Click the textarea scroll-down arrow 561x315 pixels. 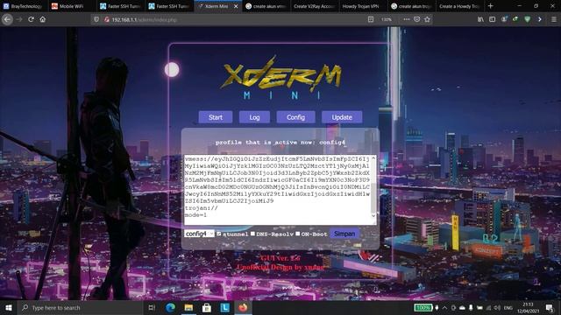click(373, 216)
